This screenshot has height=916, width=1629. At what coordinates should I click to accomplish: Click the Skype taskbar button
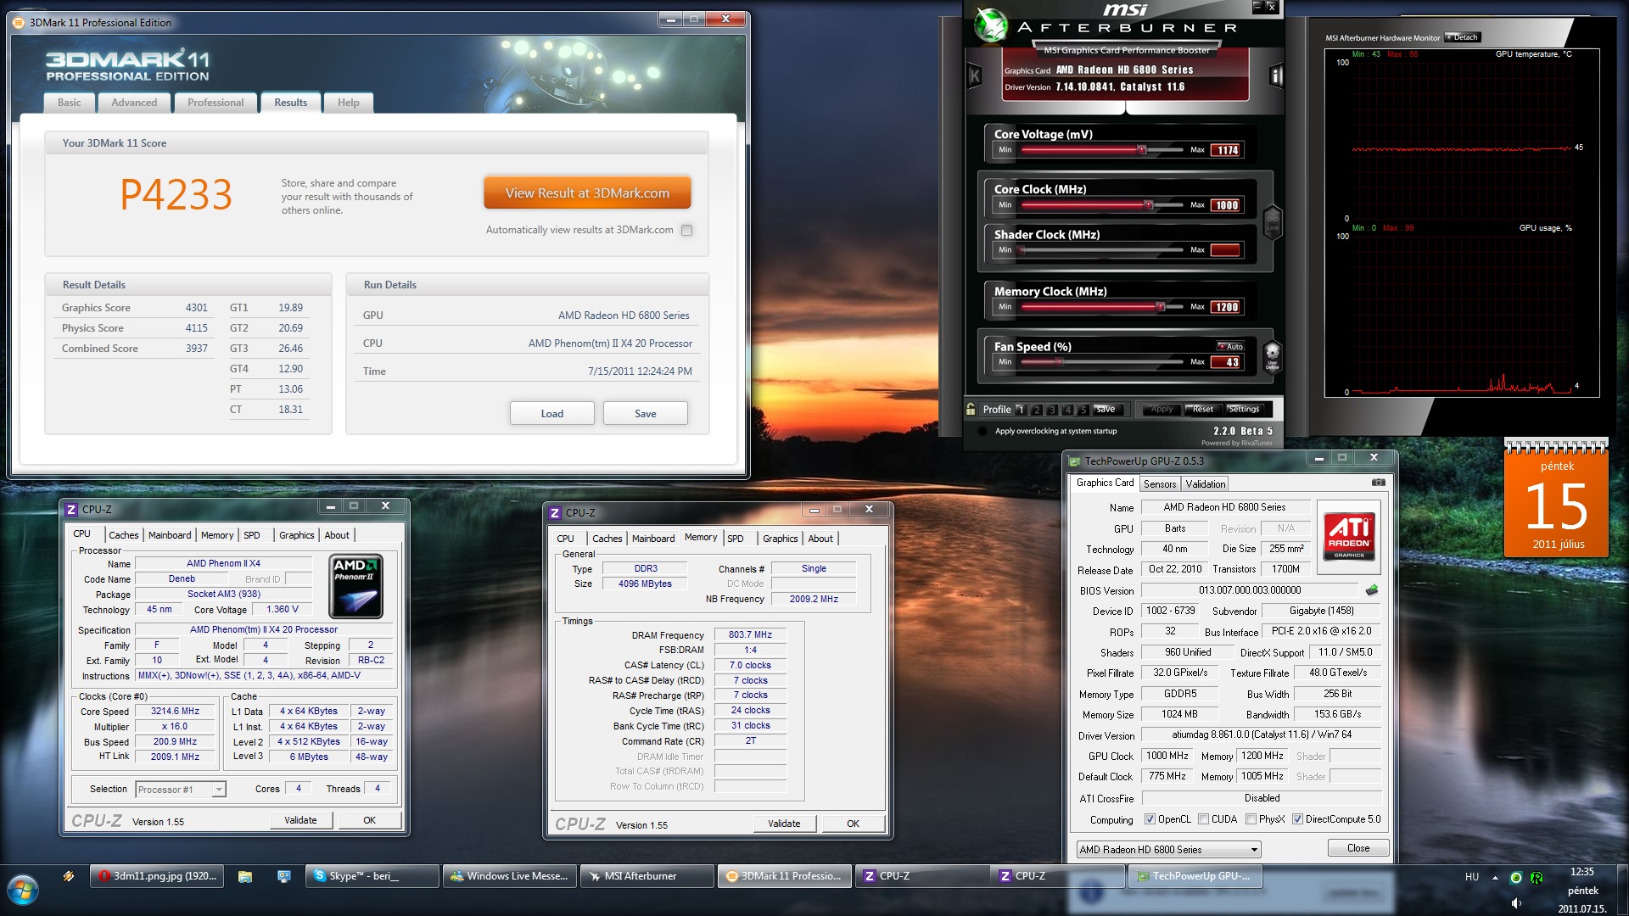click(372, 876)
